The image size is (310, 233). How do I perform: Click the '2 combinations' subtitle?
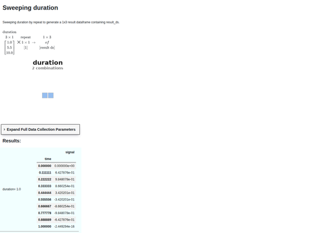point(48,68)
